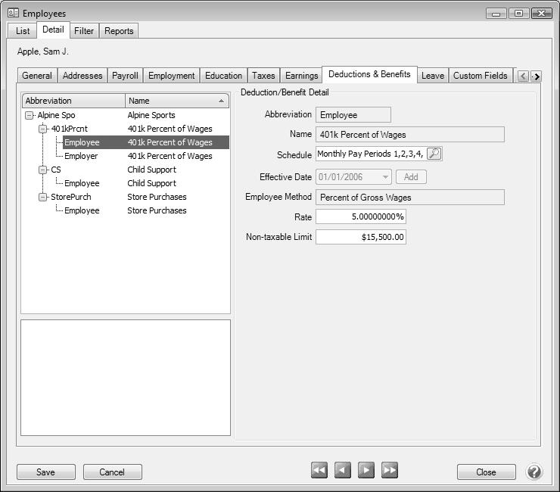This screenshot has height=492, width=560.
Task: Click the Schedule lookup magnifier icon
Action: coord(434,154)
